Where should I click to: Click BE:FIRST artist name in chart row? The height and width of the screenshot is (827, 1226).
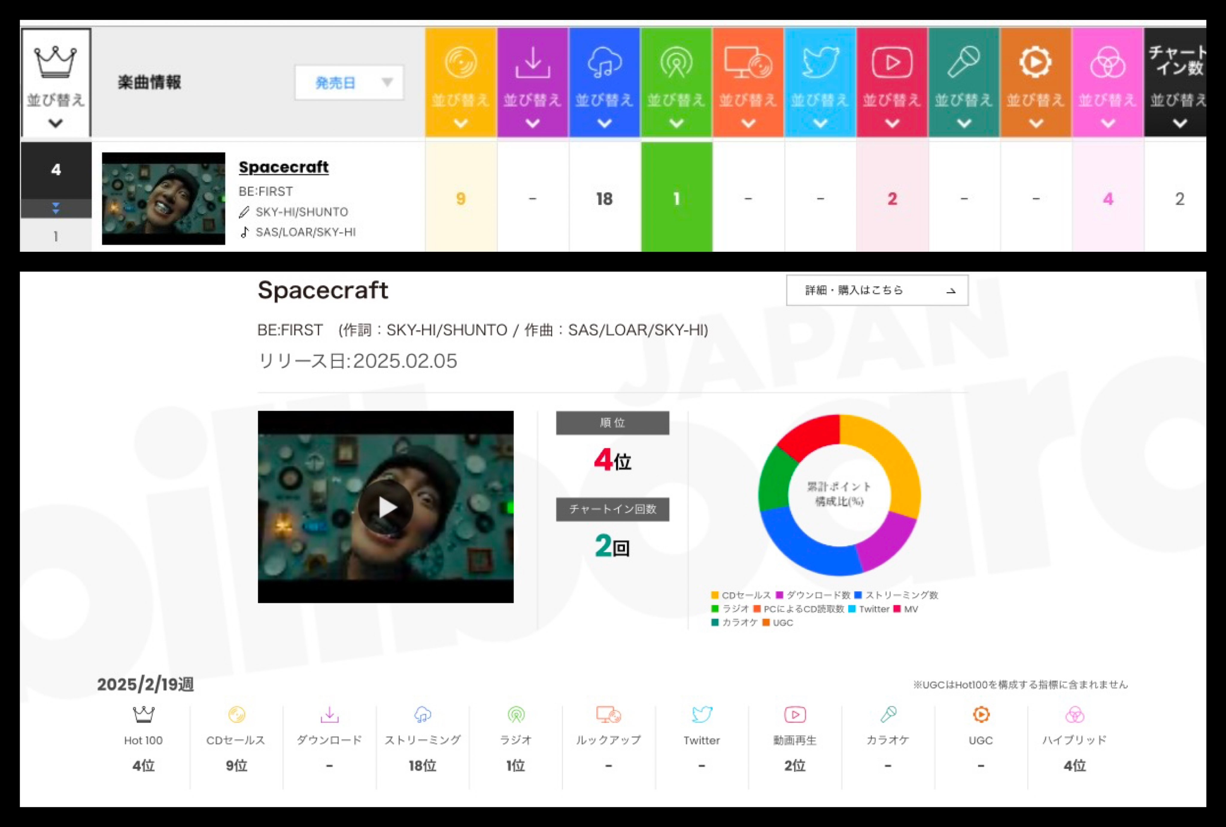point(266,191)
